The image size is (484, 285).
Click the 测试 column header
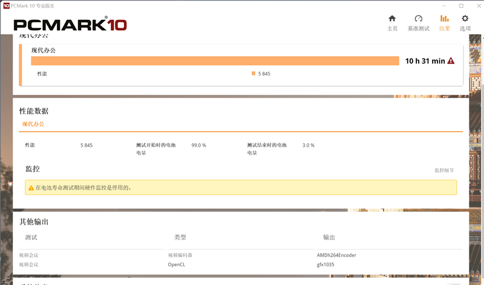(31, 237)
